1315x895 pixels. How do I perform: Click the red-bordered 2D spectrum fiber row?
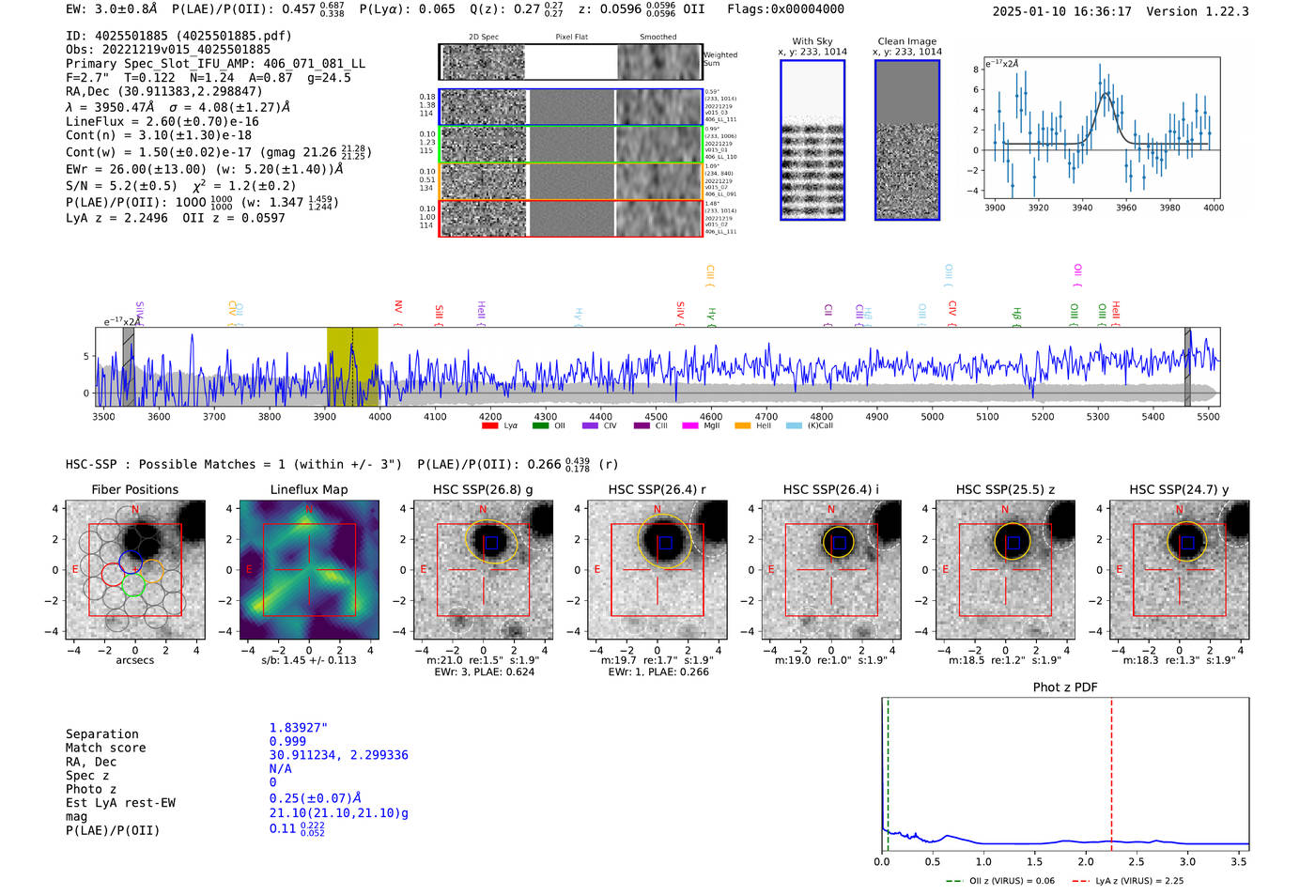click(x=570, y=218)
